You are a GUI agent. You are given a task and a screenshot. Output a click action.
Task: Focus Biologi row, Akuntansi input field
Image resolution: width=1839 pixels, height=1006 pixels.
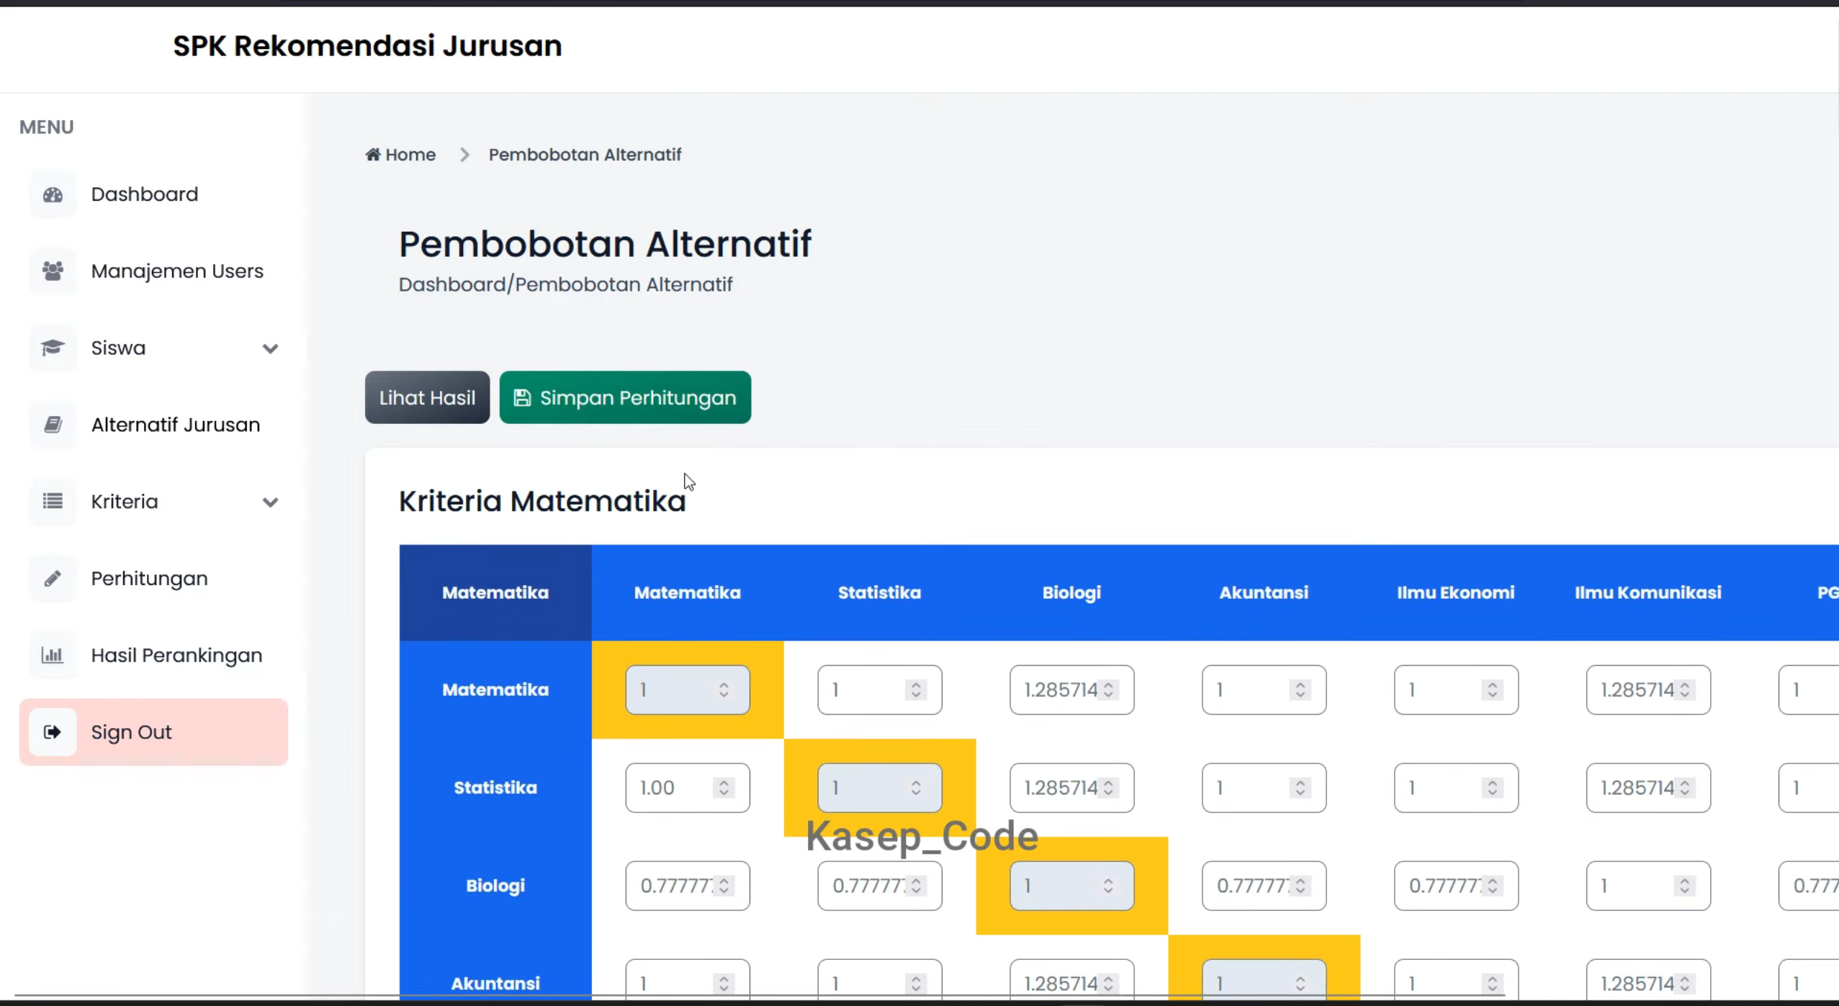(x=1264, y=886)
